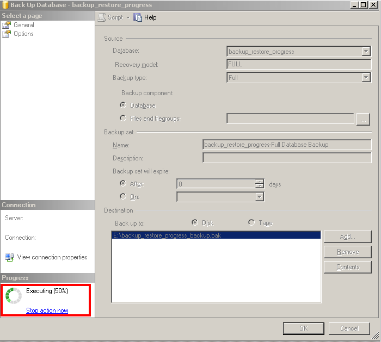Click the executing progress spinner icon
Screen dimensions: 381x342
click(13, 296)
